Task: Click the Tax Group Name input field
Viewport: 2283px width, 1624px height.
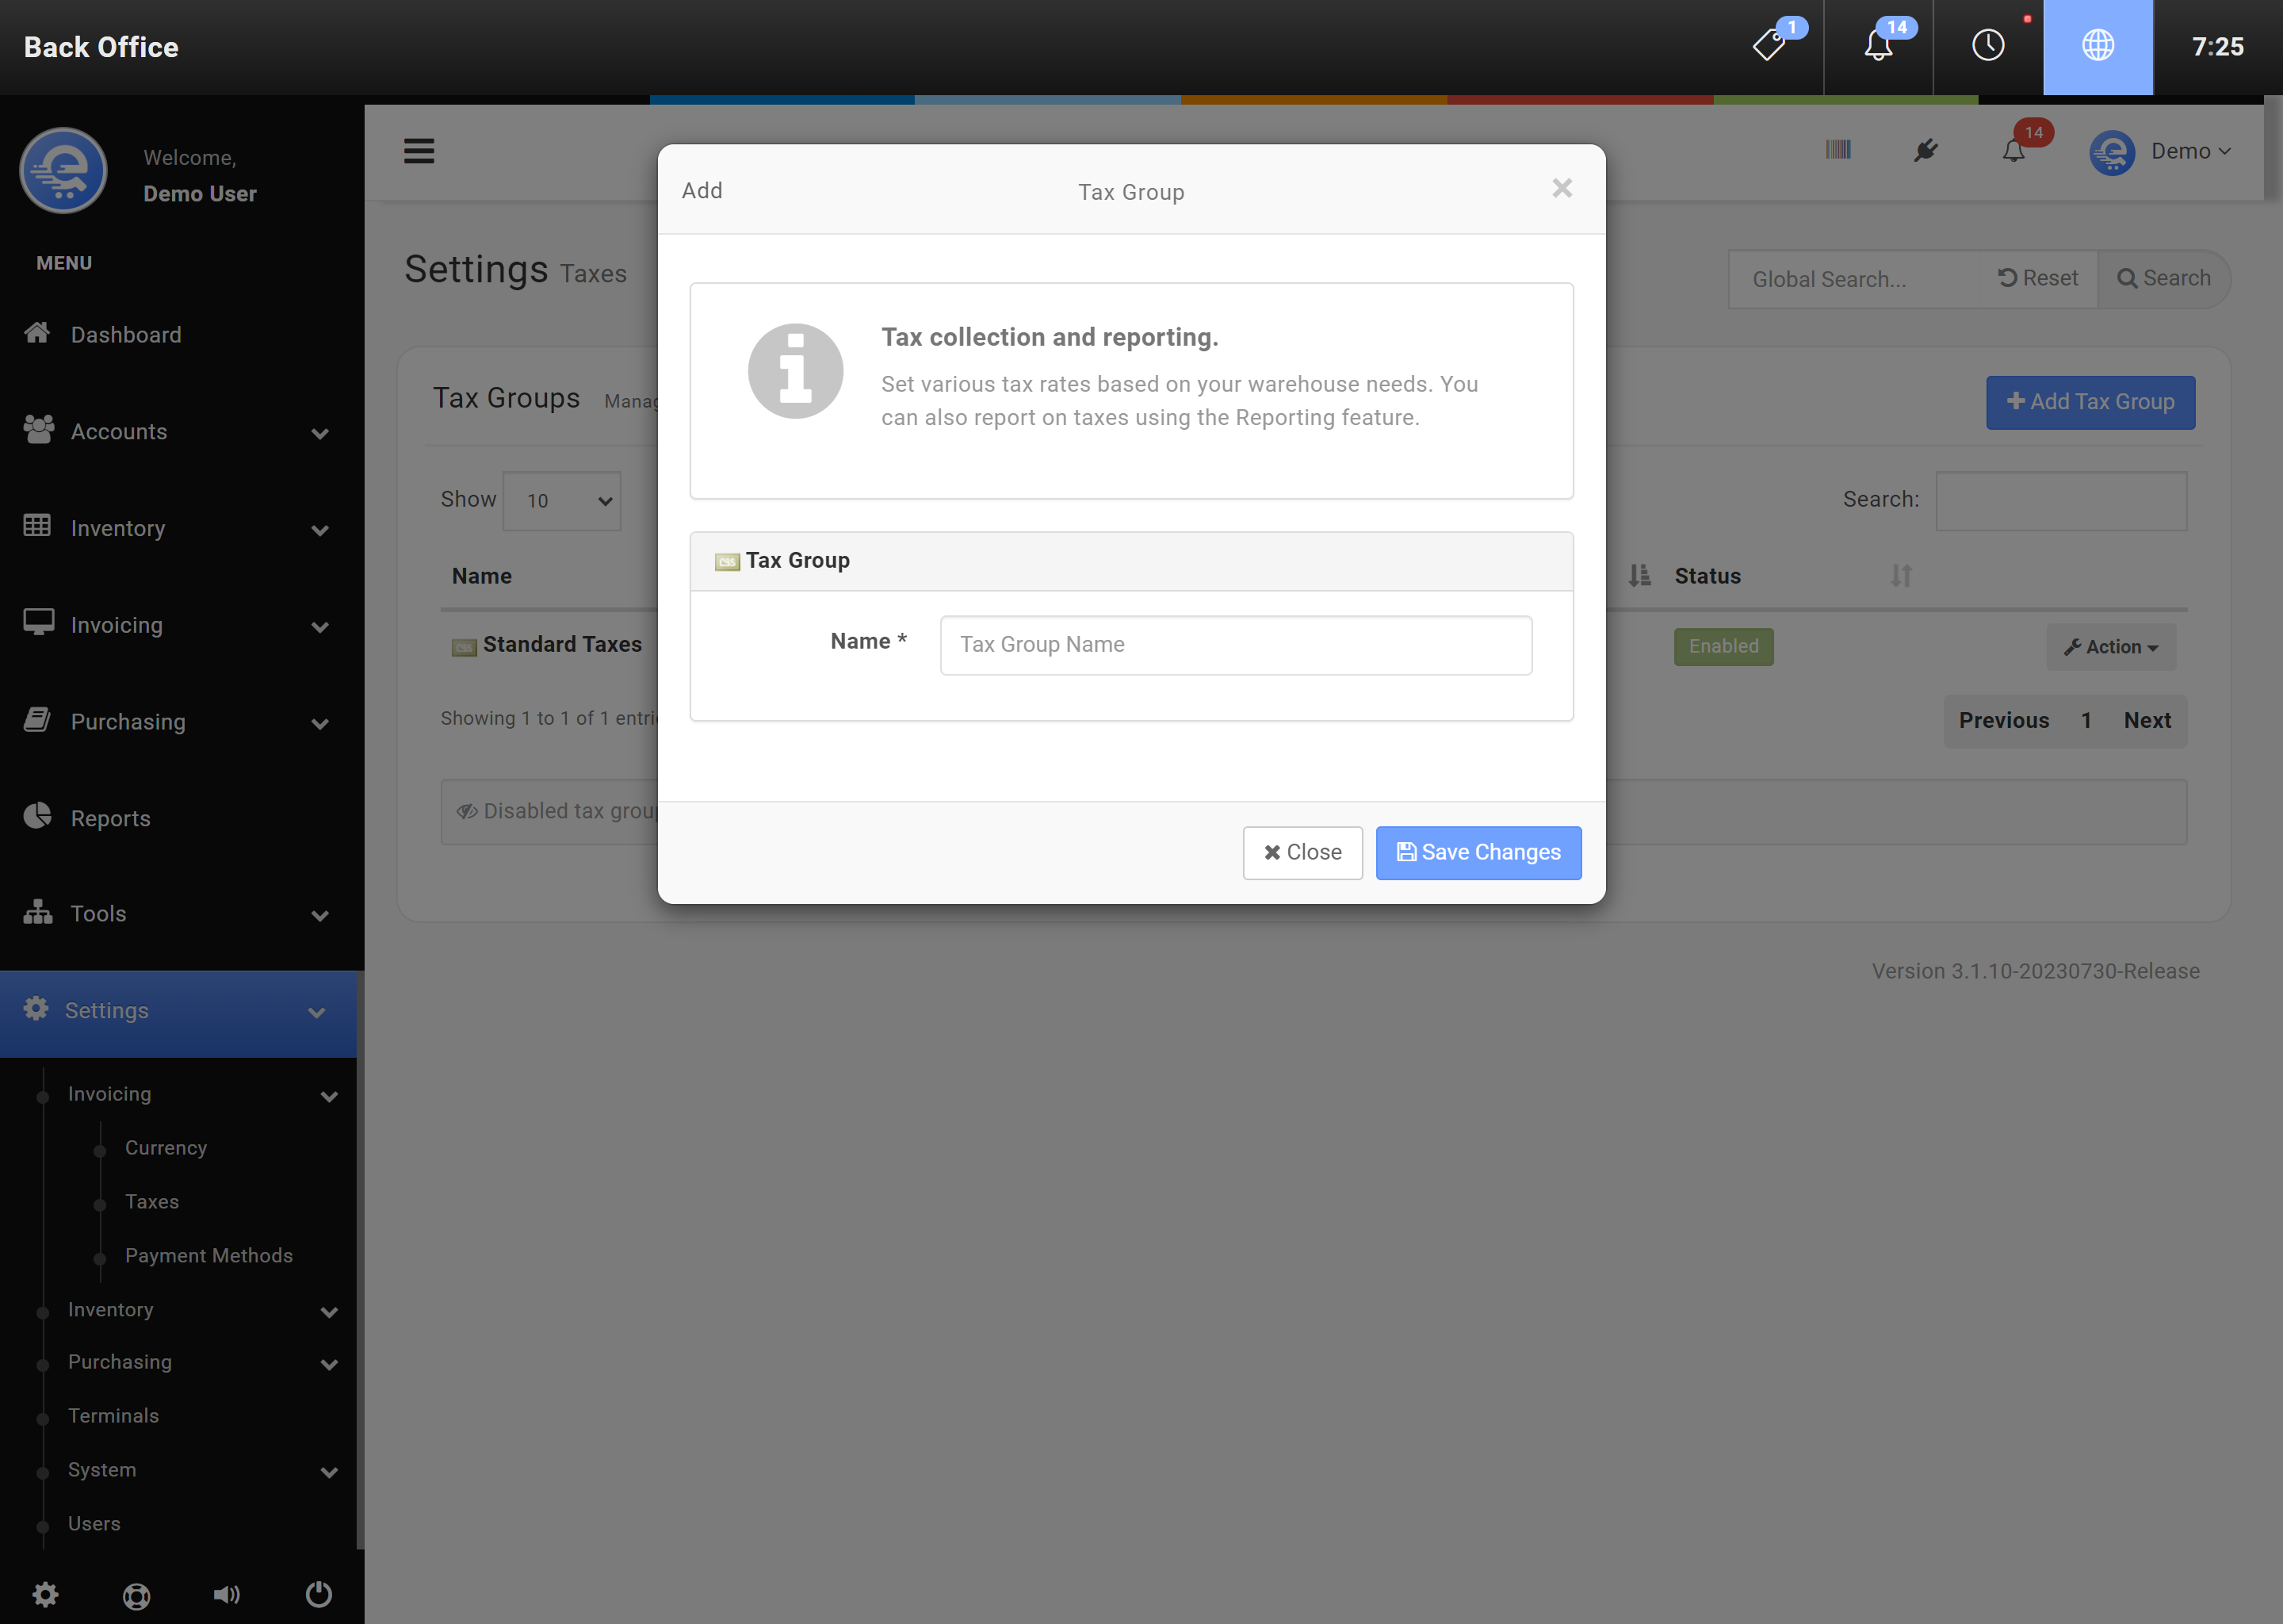Action: click(1236, 645)
